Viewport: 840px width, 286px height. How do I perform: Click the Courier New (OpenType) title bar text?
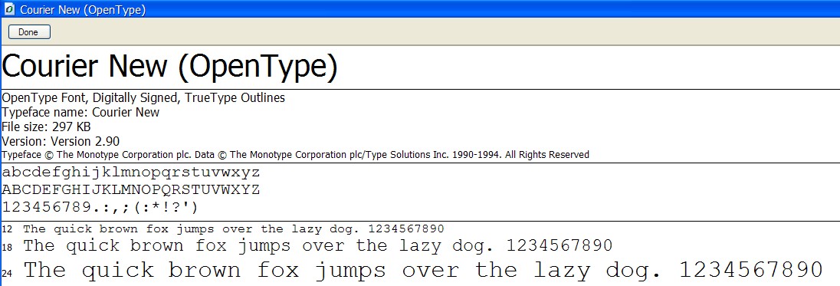83,10
